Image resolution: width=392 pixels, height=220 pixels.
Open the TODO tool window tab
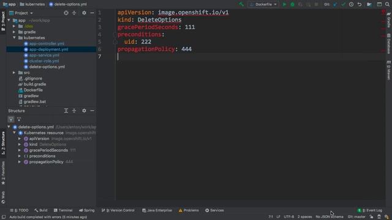(x=19, y=210)
